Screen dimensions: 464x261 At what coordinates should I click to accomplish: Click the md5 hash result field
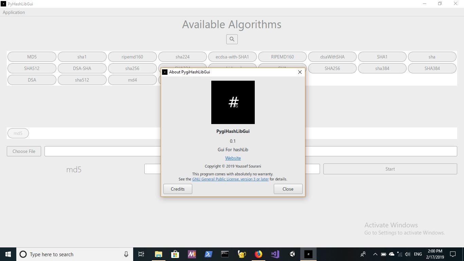232,169
